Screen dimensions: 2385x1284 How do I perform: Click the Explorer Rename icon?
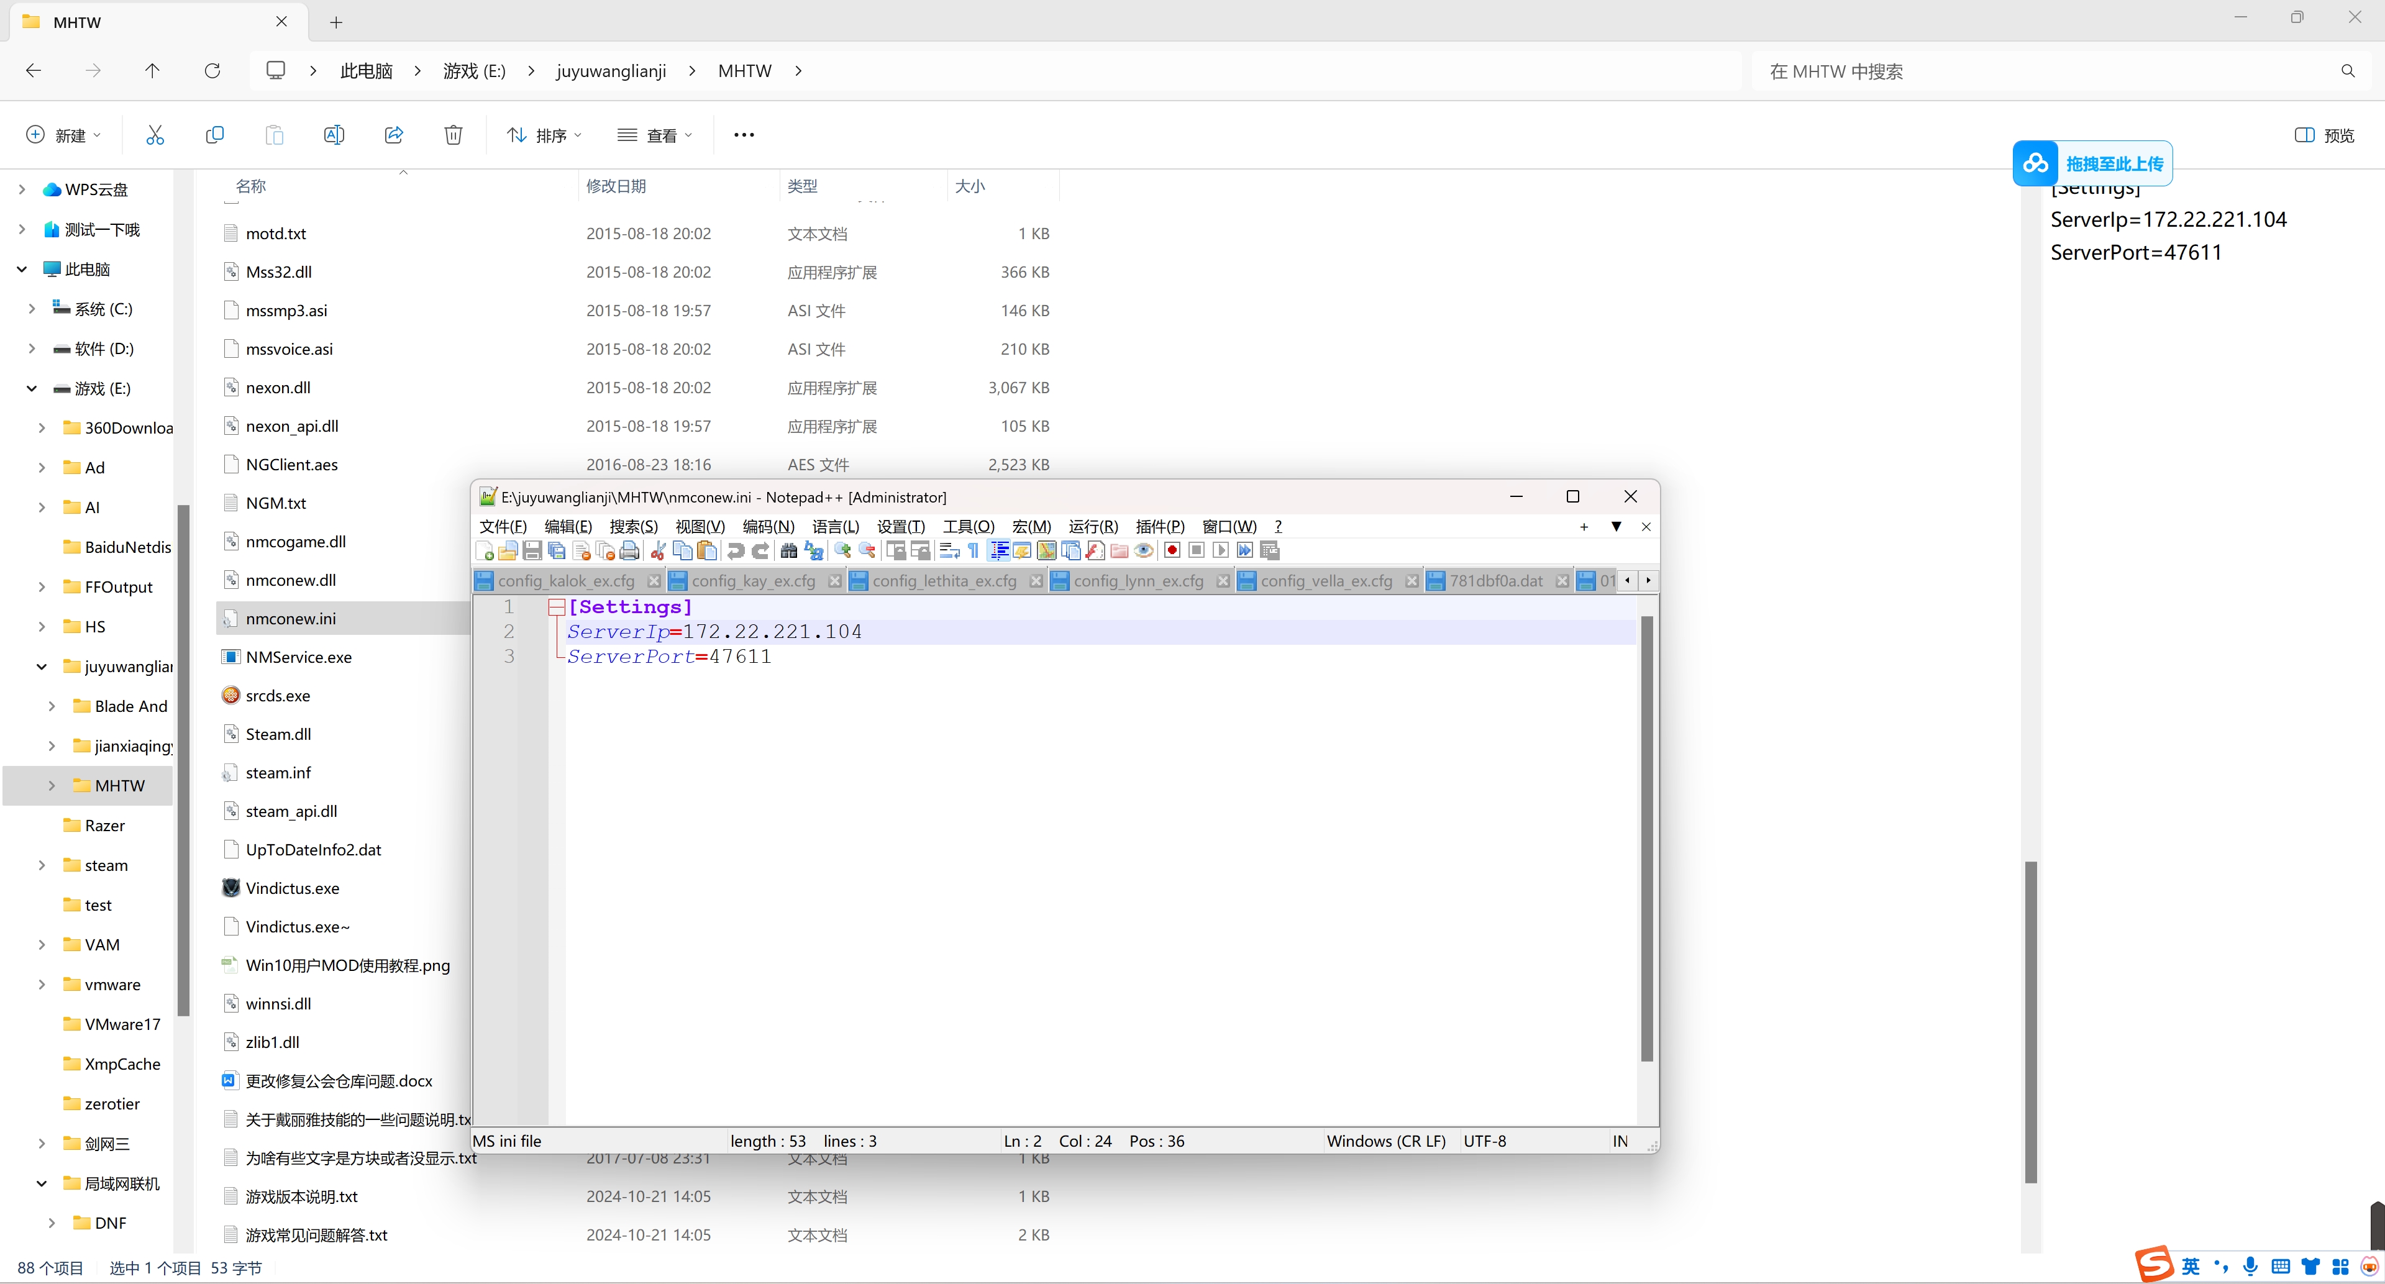click(334, 135)
